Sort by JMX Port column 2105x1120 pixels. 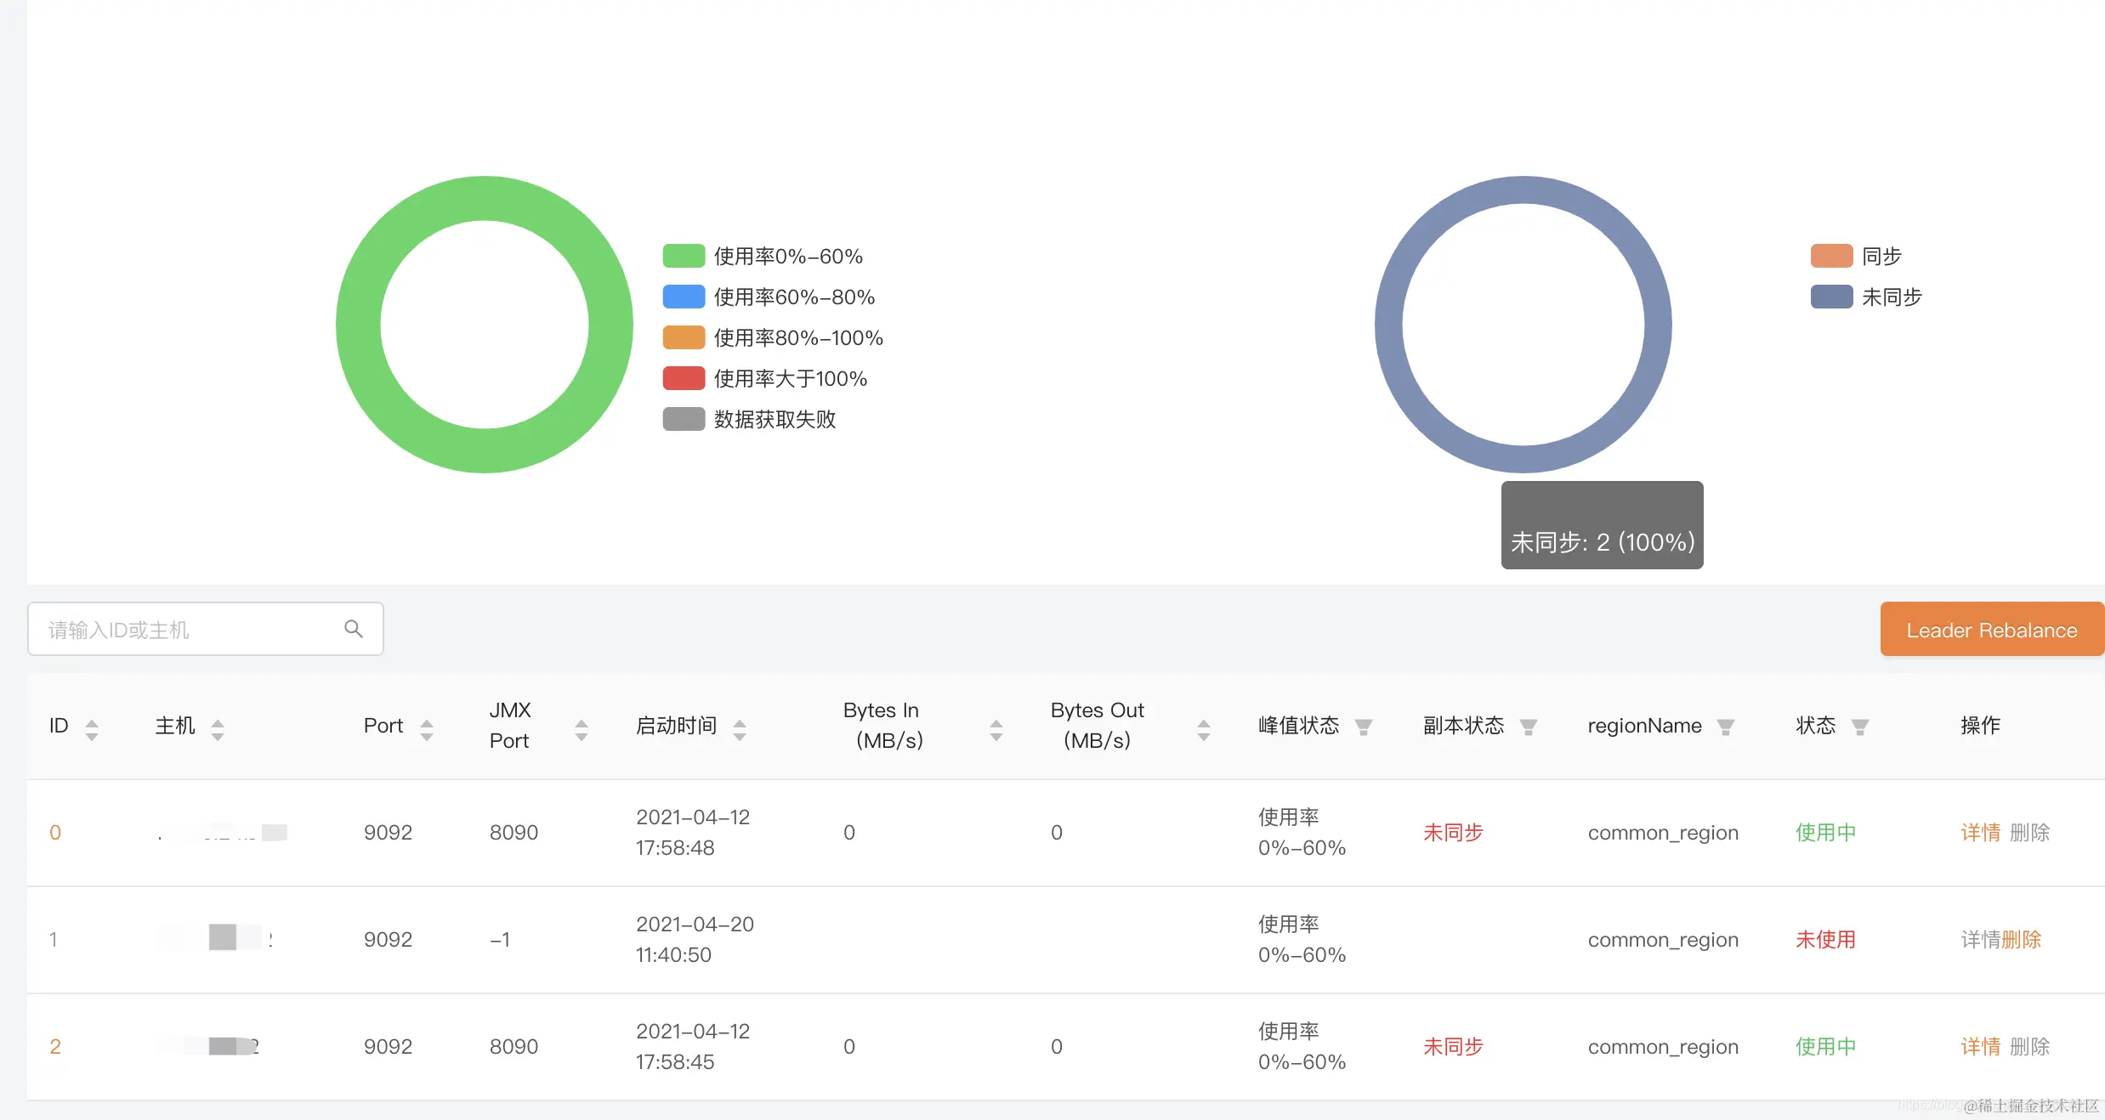[x=582, y=728]
